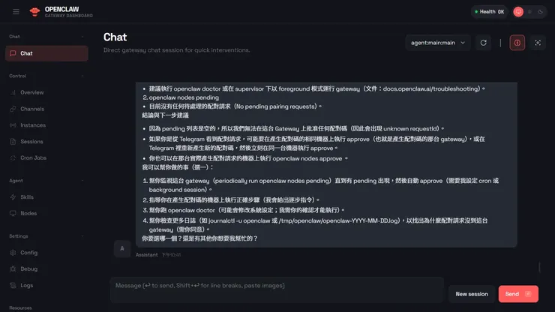
Task: Switch to light theme sun icon
Action: click(x=529, y=12)
